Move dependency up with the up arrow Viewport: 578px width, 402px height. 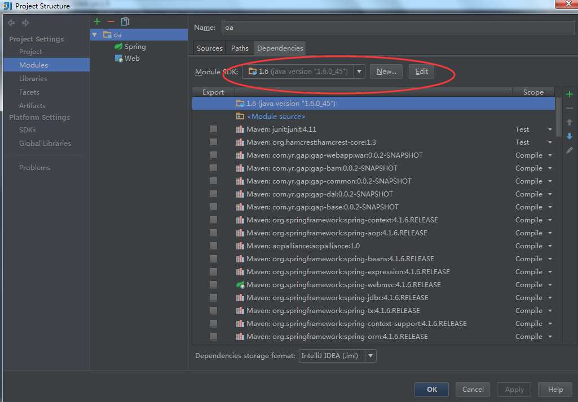pyautogui.click(x=570, y=122)
